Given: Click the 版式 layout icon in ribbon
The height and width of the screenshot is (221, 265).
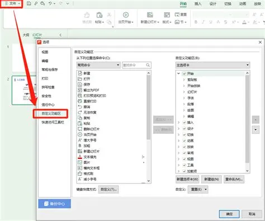Looking at the screenshot, I should click(x=167, y=15).
